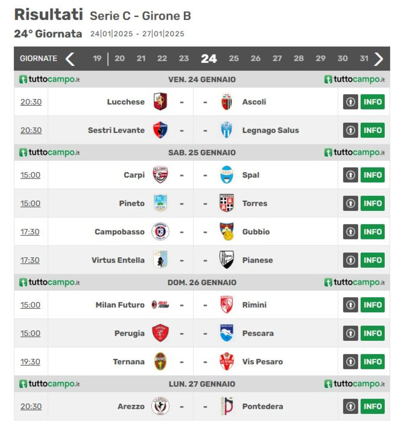Select giornata 25 tab
This screenshot has width=401, height=429.
click(234, 58)
